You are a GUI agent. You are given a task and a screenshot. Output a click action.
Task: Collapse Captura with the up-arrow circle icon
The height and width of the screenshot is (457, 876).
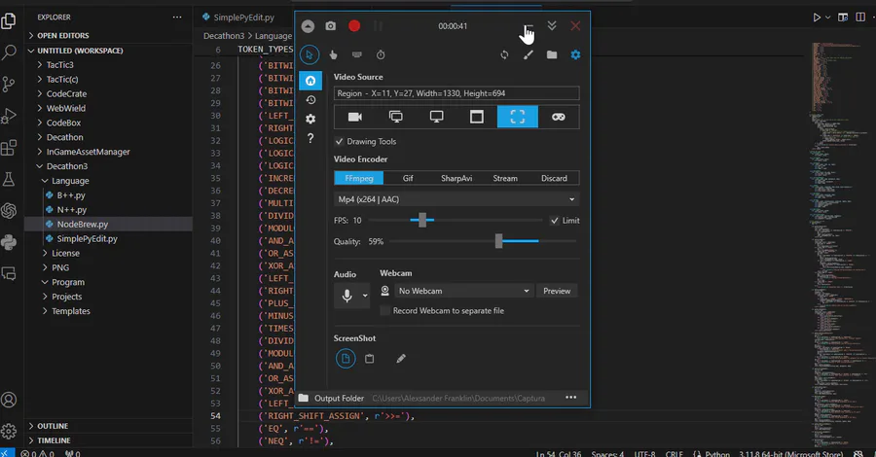coord(308,25)
